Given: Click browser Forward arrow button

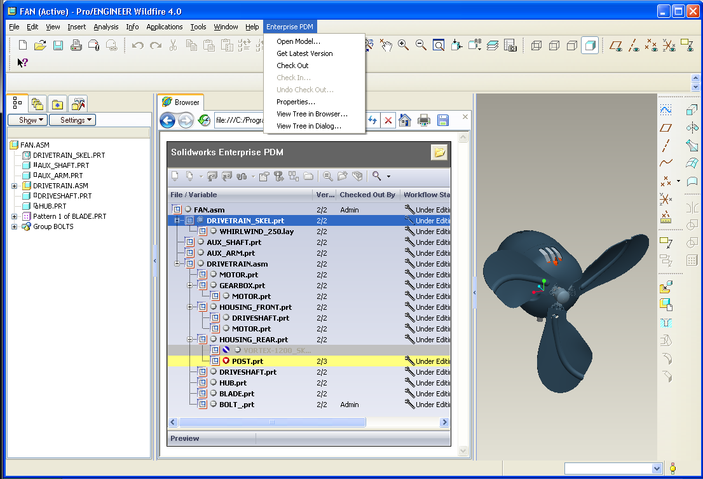Looking at the screenshot, I should coord(186,120).
